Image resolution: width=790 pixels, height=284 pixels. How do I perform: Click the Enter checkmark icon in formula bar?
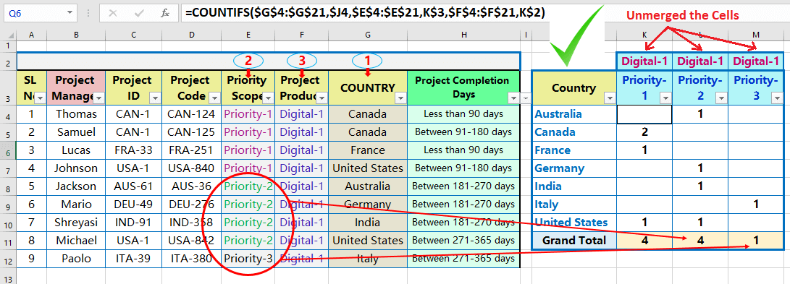click(140, 13)
